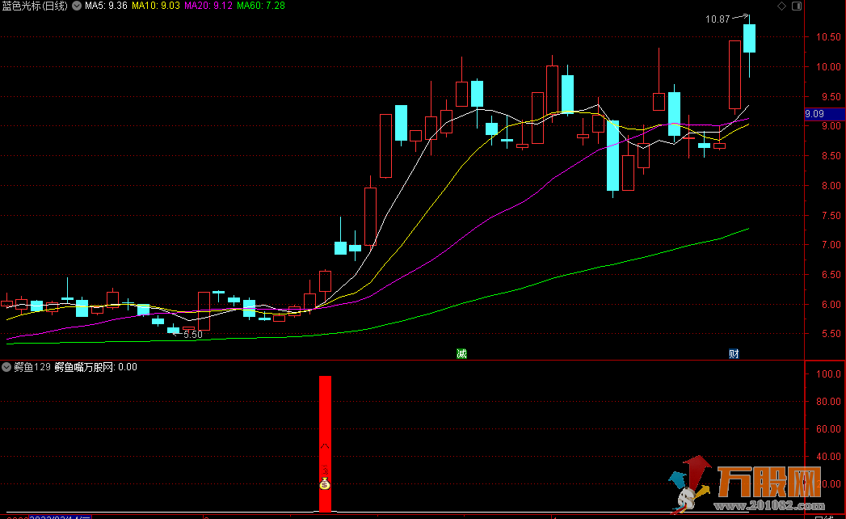Select the MA60: 7.28 label
Screen dimensions: 846x519
pos(261,6)
